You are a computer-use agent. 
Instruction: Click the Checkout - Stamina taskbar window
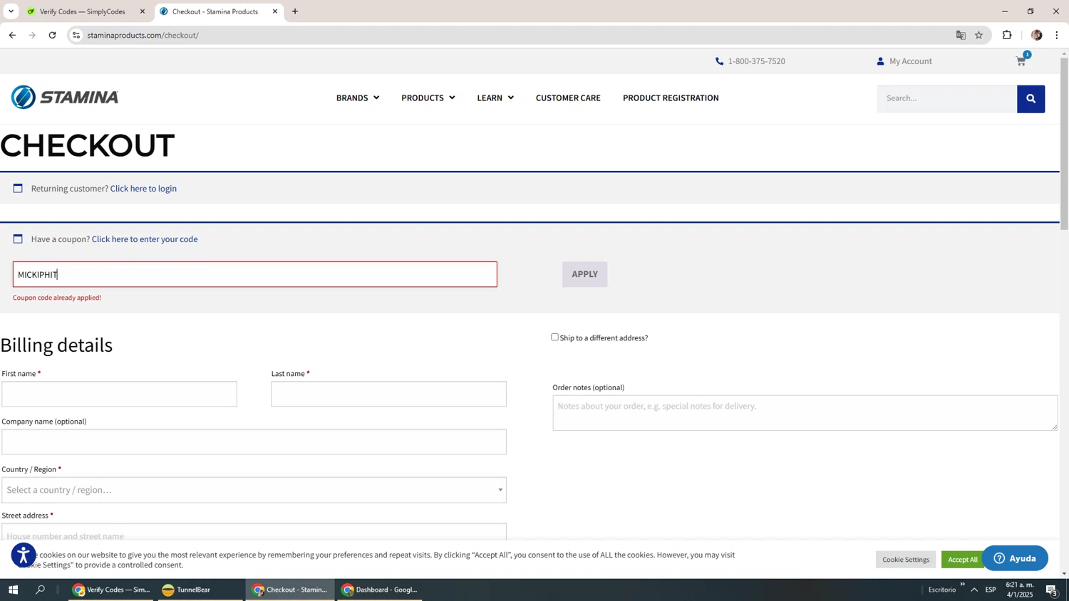click(x=289, y=590)
